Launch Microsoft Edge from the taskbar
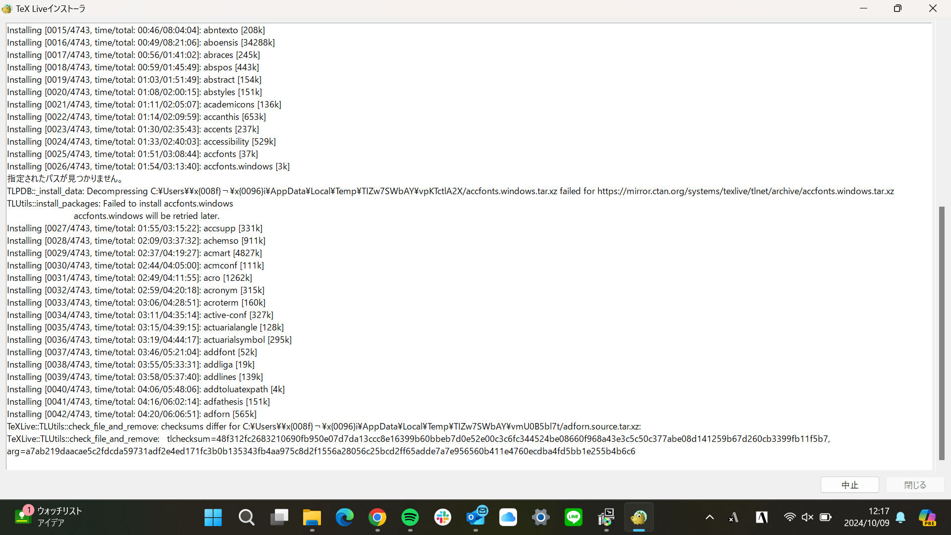 pyautogui.click(x=345, y=518)
